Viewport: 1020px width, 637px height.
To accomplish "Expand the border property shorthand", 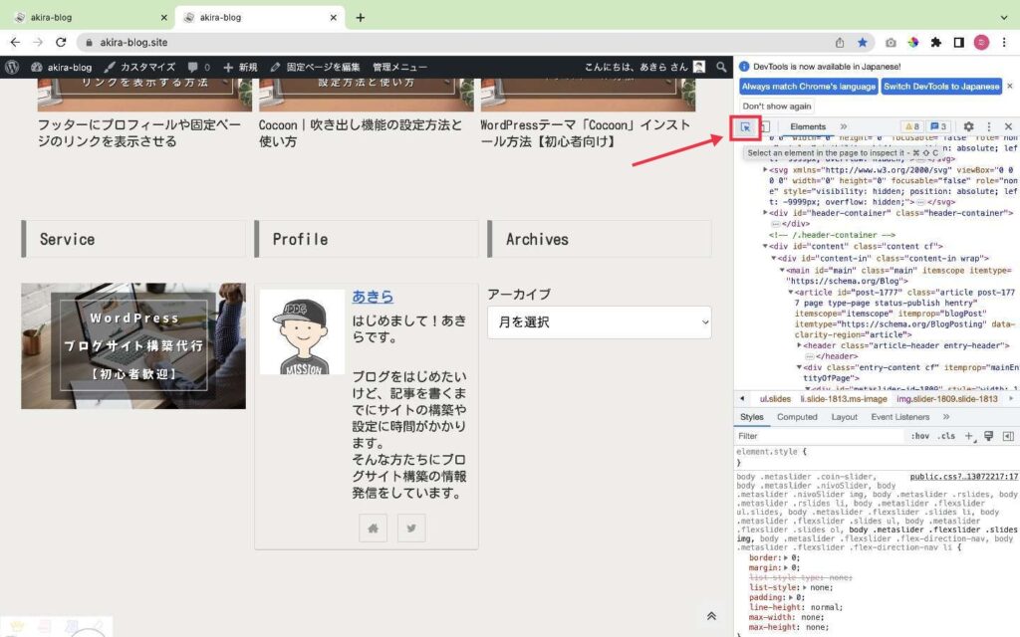I will coord(786,557).
